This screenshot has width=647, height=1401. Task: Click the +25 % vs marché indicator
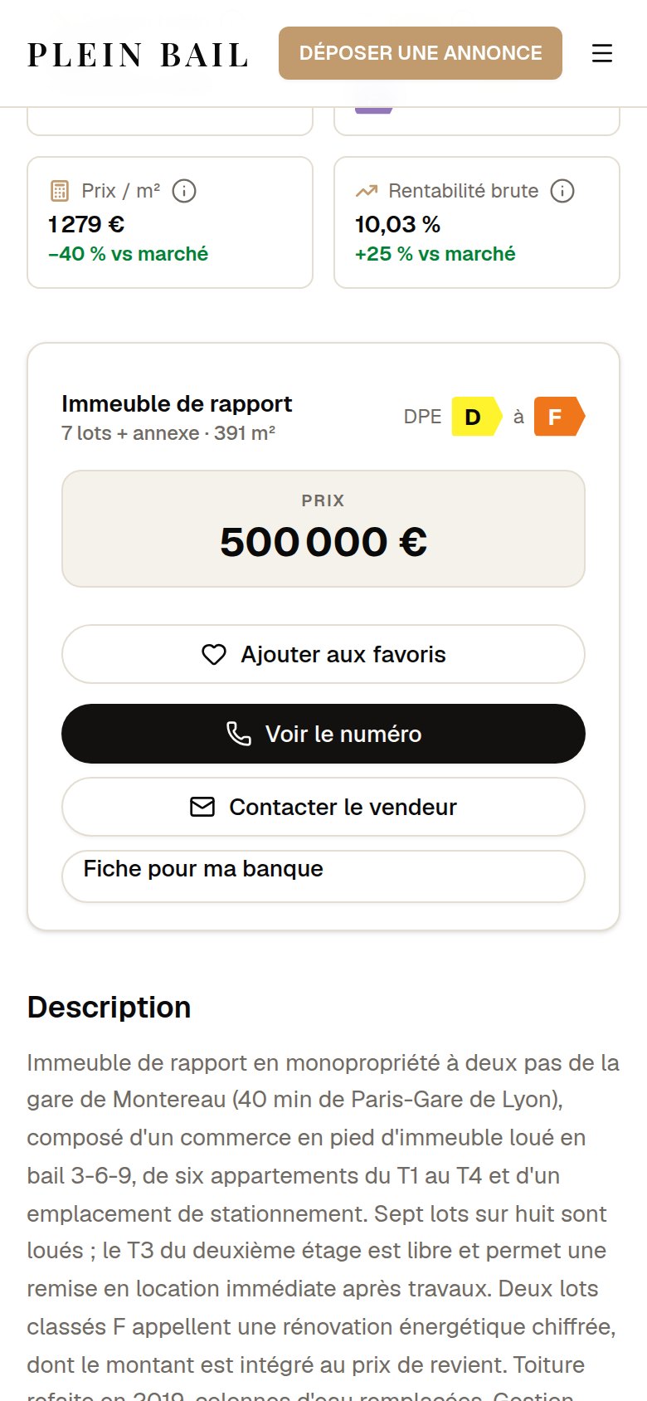pyautogui.click(x=435, y=254)
